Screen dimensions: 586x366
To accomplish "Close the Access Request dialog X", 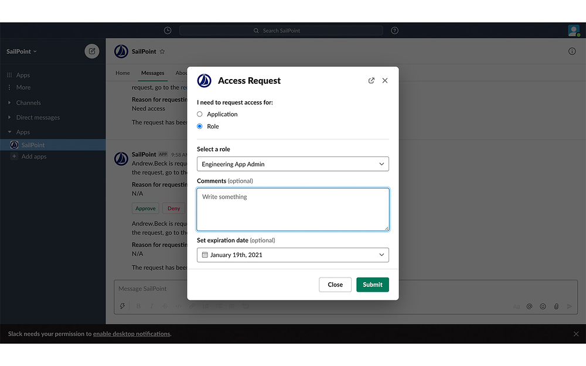I will click(x=385, y=80).
